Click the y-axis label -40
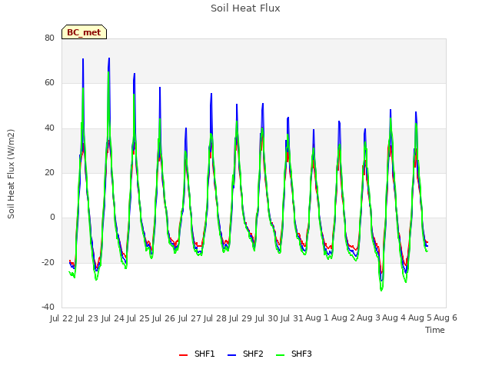 [x=48, y=307]
